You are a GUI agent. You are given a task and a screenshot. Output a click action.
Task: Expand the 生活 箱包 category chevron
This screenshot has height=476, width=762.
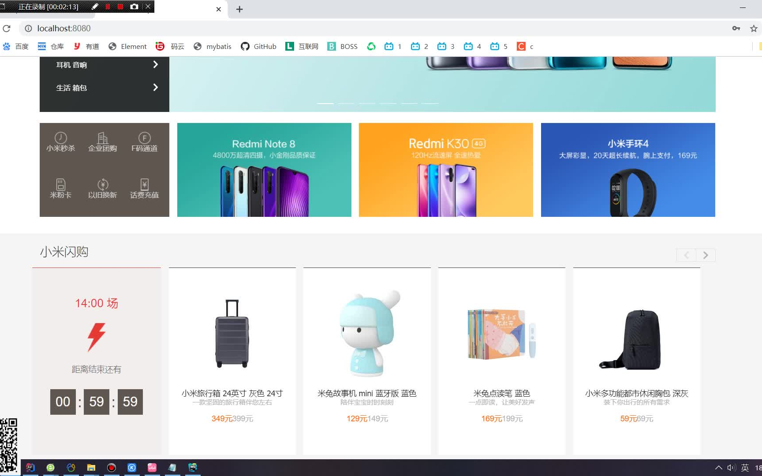pyautogui.click(x=155, y=87)
